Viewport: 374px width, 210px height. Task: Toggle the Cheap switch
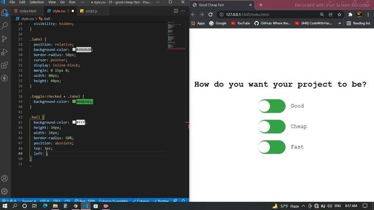[x=272, y=127]
